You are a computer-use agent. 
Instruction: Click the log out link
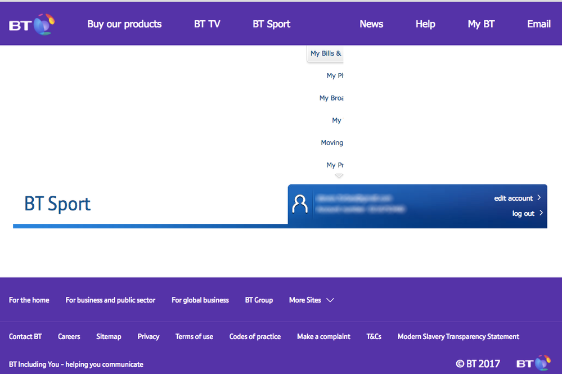[x=523, y=214]
